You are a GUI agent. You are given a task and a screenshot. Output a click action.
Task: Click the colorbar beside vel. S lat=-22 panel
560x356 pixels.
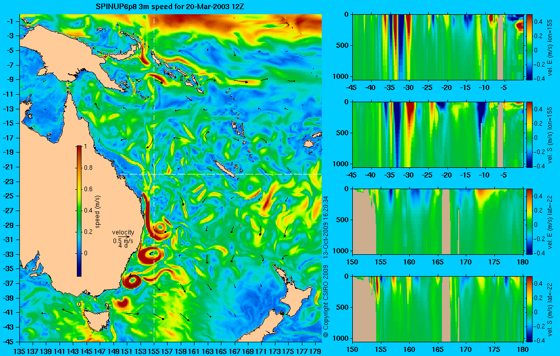529,309
